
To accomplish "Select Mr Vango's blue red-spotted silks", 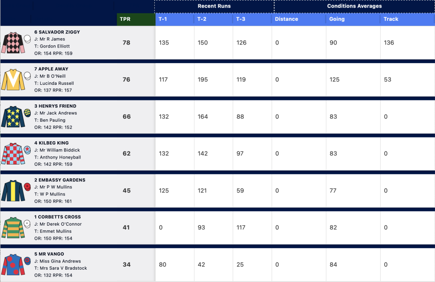I will 13,265.
